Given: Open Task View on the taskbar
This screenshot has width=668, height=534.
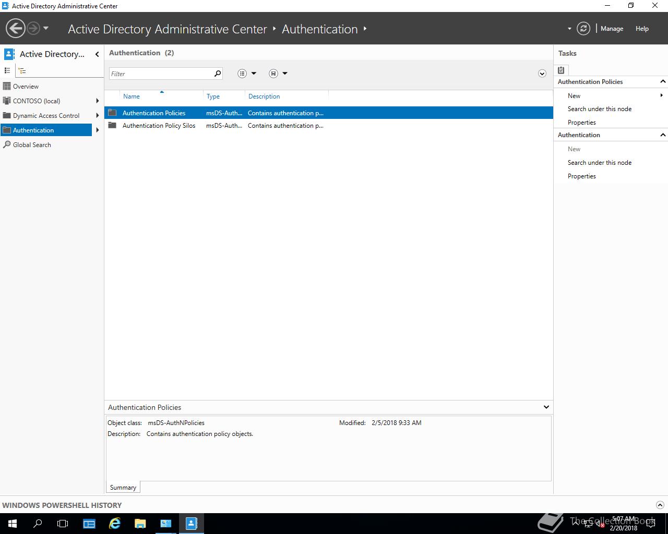Looking at the screenshot, I should (63, 524).
